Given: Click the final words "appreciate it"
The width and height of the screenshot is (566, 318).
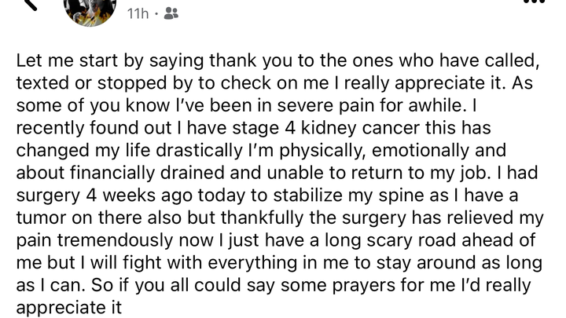Looking at the screenshot, I should (69, 308).
